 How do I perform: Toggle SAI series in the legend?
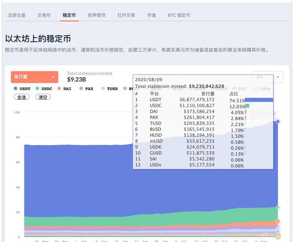239,89
